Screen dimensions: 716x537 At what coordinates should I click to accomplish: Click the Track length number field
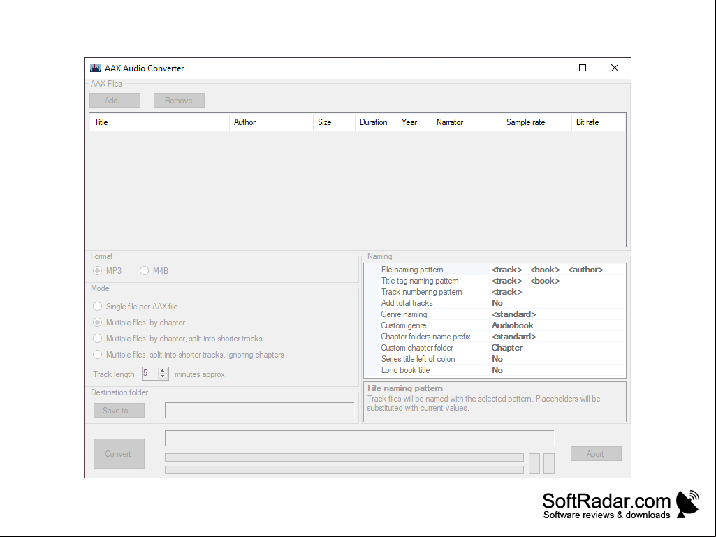(x=149, y=374)
